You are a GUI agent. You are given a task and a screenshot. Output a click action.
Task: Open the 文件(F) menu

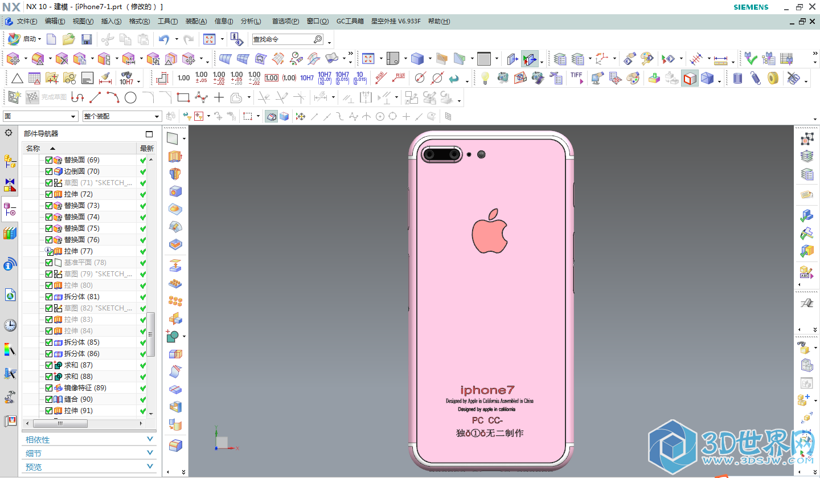point(27,21)
